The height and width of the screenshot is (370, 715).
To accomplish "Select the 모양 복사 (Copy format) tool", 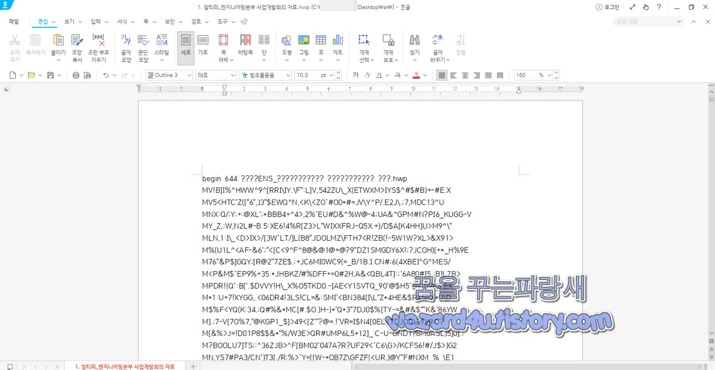I will tap(77, 48).
